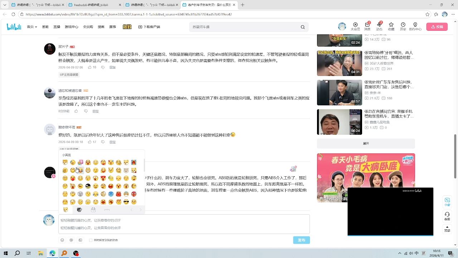Go to previous emoji pack page arrow
Screen dimensions: 458x258
(131, 210)
